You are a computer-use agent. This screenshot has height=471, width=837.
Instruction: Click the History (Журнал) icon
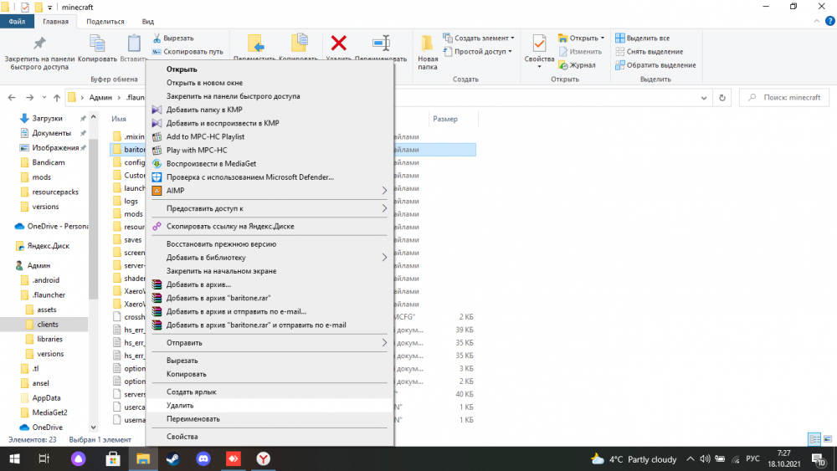(562, 65)
